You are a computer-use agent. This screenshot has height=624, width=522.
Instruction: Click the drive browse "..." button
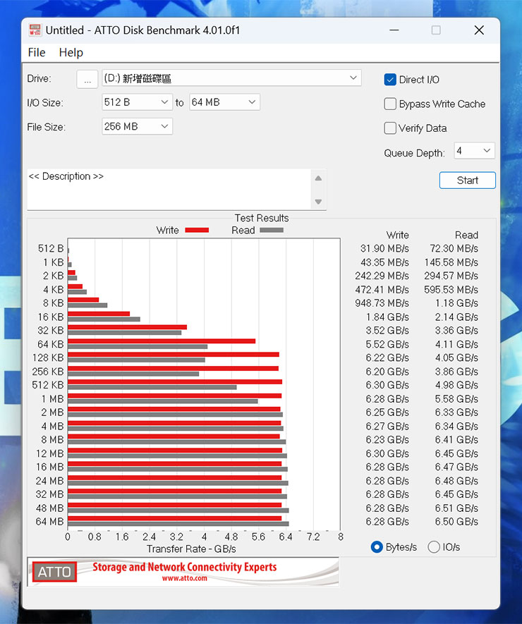tap(87, 79)
